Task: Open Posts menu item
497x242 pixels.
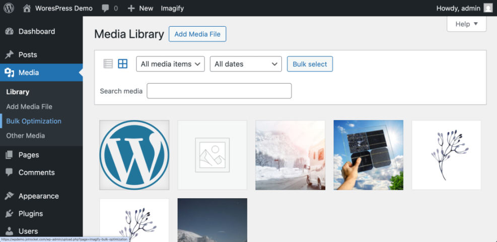Action: tap(41, 55)
